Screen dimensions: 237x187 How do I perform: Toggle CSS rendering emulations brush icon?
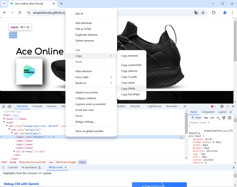(224, 118)
